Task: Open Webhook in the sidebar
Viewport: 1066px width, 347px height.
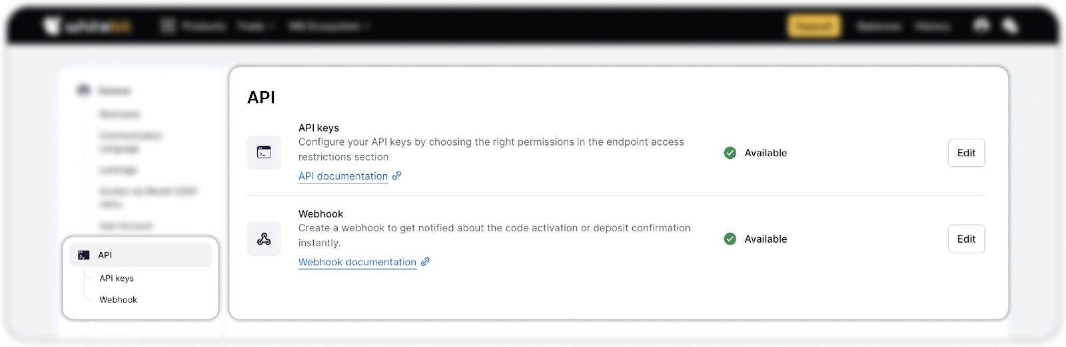Action: point(119,300)
